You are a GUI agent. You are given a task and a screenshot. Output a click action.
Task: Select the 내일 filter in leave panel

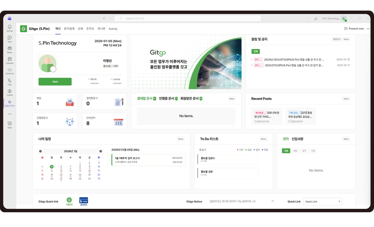pos(295,151)
